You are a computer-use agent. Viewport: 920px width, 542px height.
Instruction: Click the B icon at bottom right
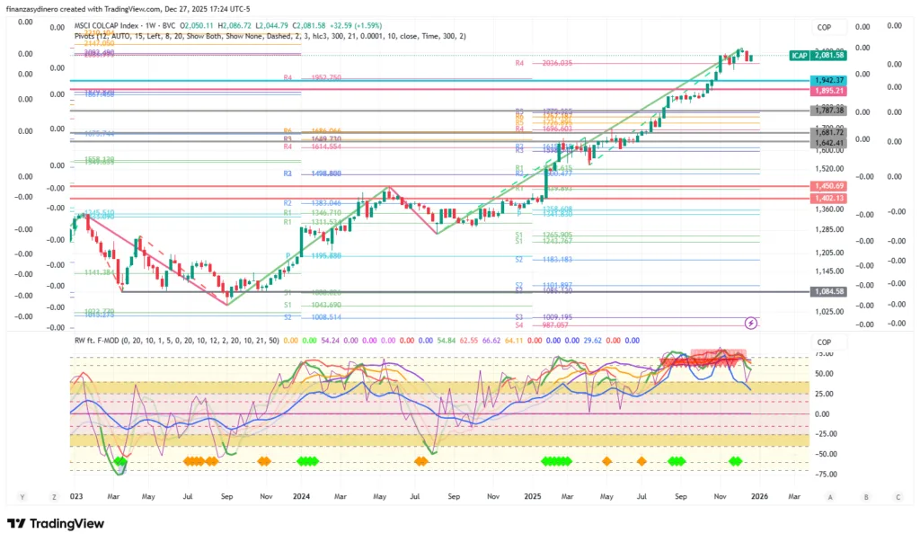click(864, 496)
